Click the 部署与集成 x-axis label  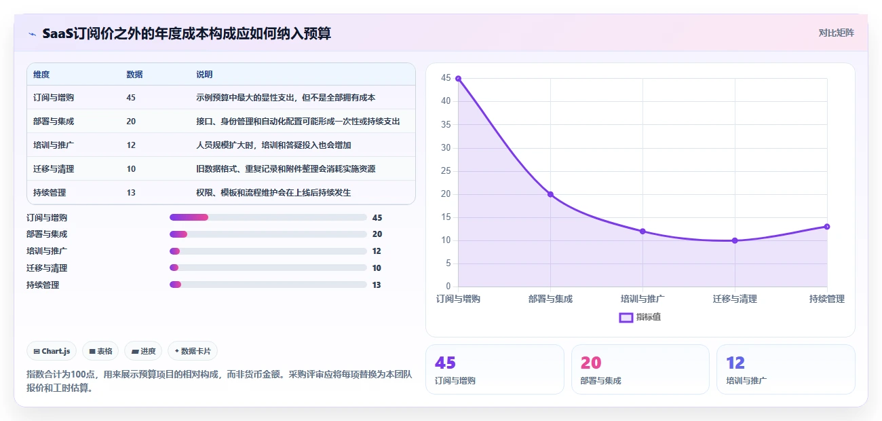pos(550,299)
